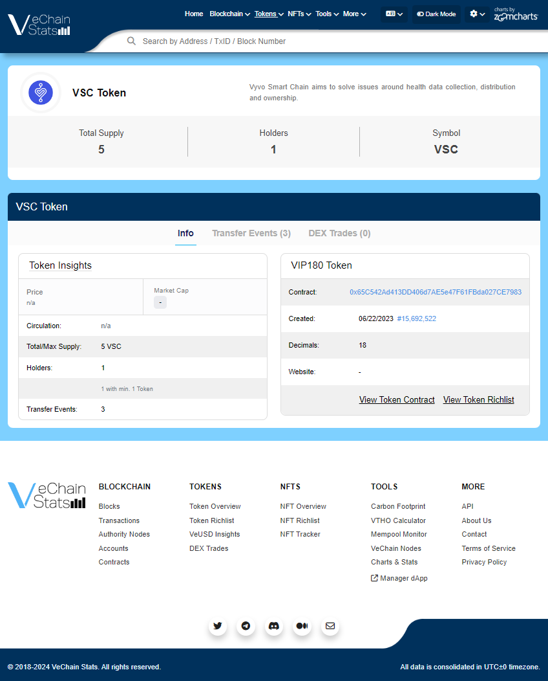This screenshot has width=548, height=681.
Task: Open NFT Tracker footer link
Action: [x=300, y=534]
